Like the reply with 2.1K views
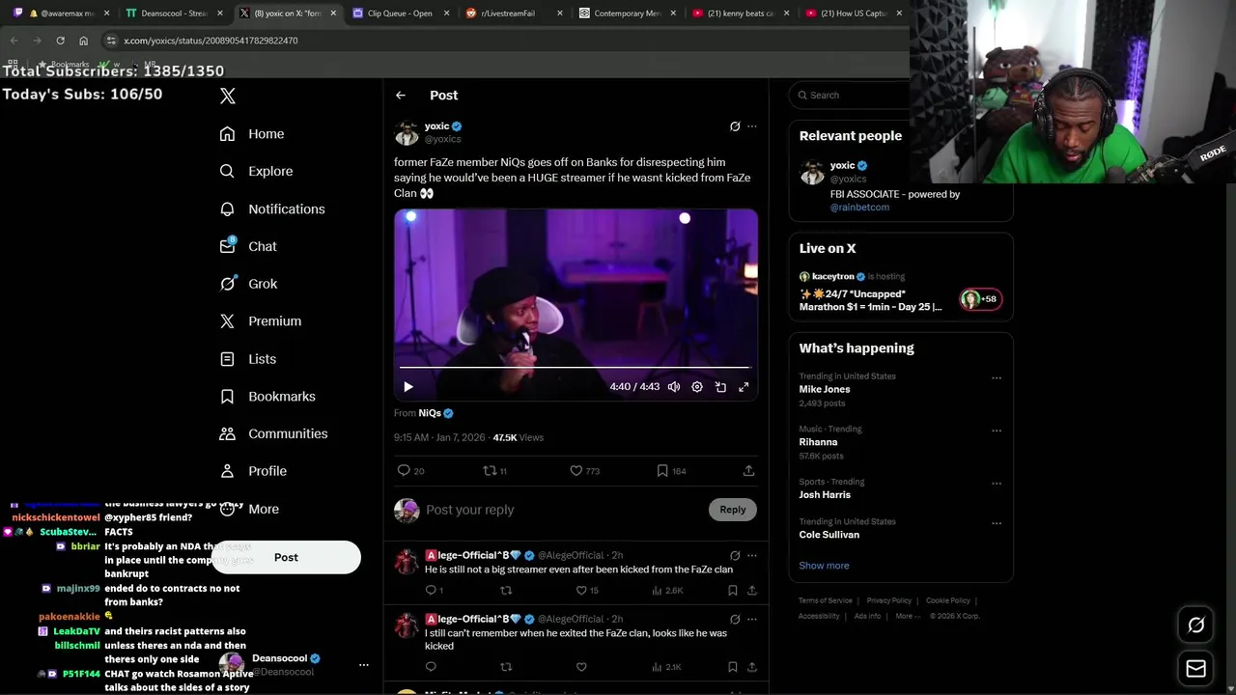The width and height of the screenshot is (1236, 695). pyautogui.click(x=581, y=667)
